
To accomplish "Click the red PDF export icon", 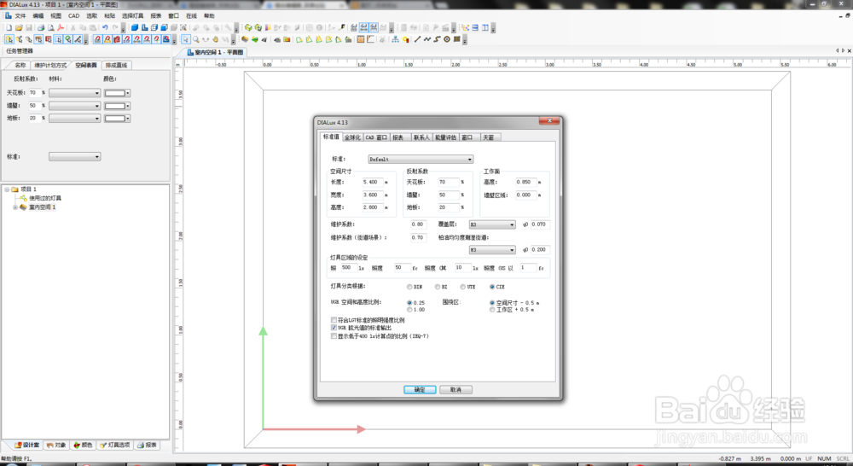I will (x=61, y=28).
